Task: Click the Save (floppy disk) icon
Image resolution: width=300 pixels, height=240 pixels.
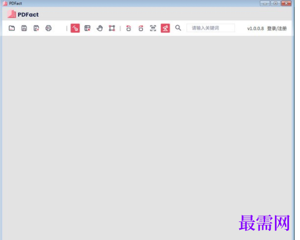Action: point(24,28)
